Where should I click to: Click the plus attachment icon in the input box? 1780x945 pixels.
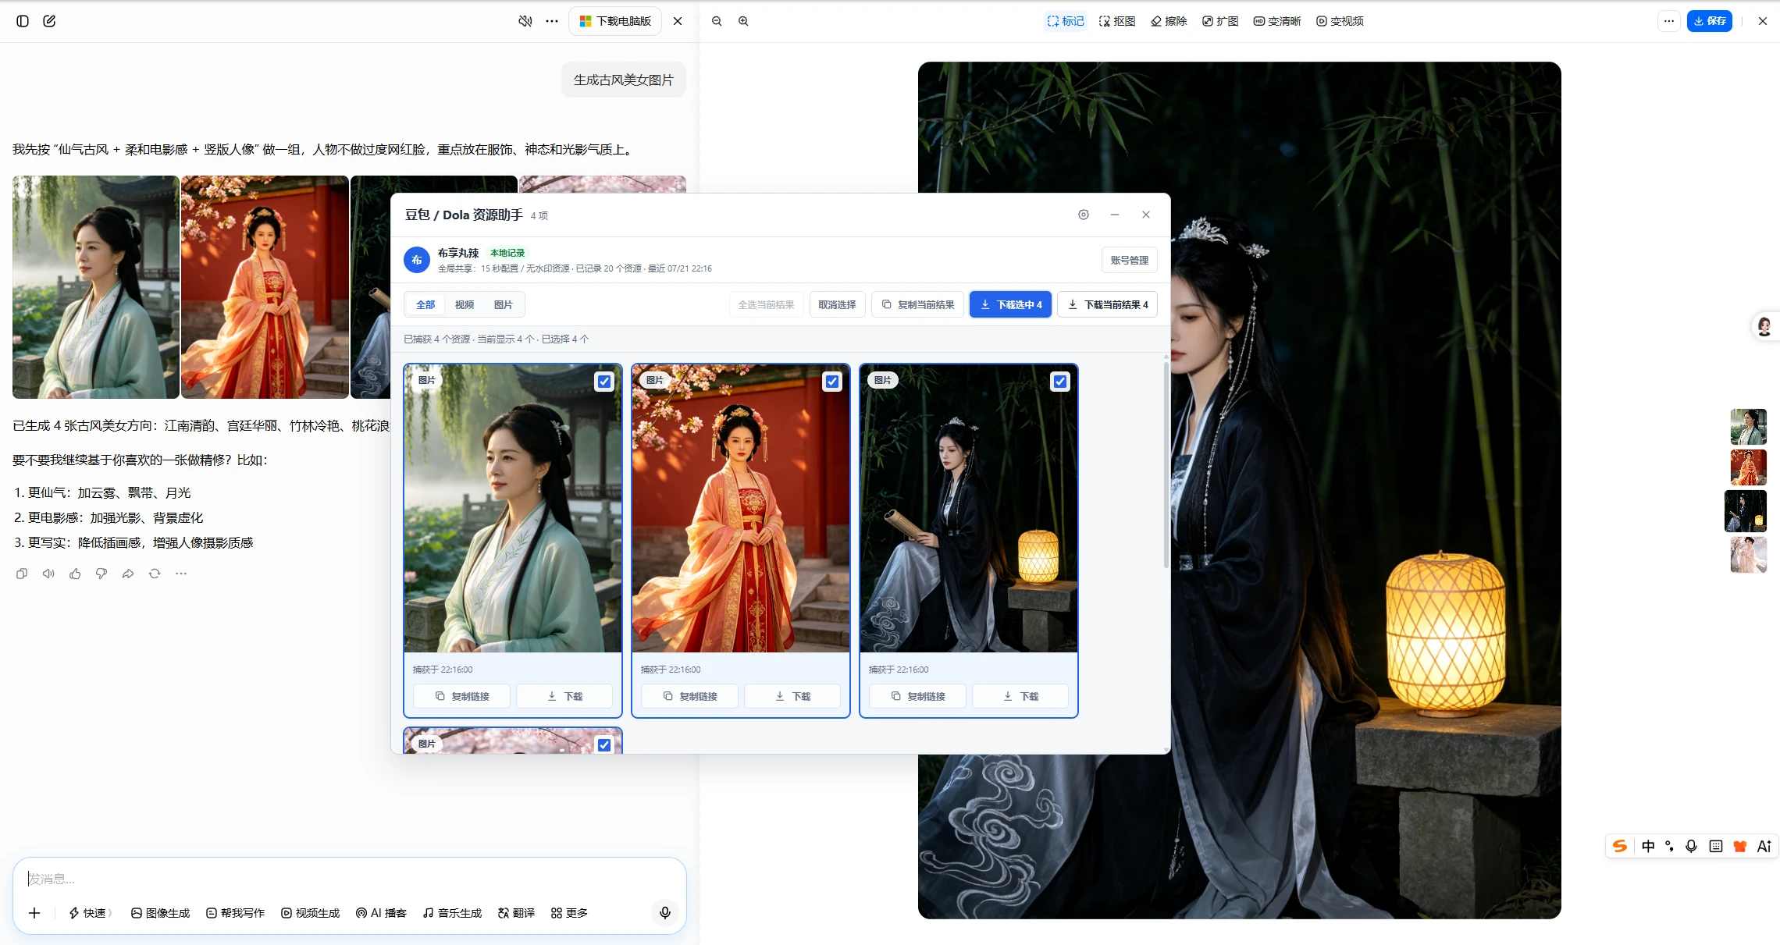pyautogui.click(x=34, y=913)
